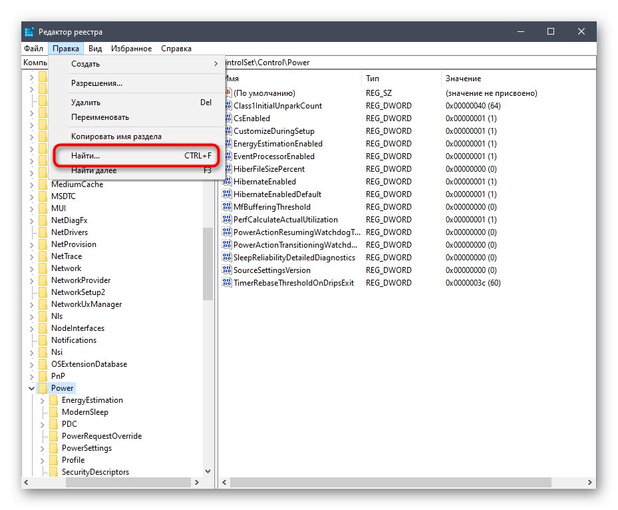Image resolution: width=618 pixels, height=510 pixels.
Task: Choose Разрешения... from the menu
Action: (136, 83)
